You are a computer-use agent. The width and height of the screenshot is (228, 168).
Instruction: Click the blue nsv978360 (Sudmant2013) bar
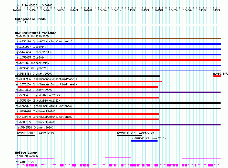pos(144,141)
